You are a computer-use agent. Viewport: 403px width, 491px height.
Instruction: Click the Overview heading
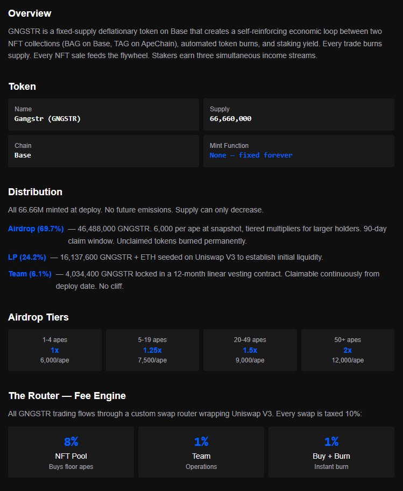click(30, 13)
